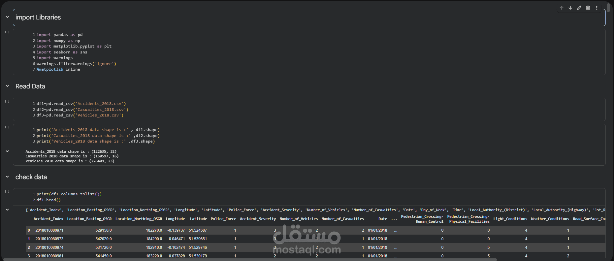Click the 'Pedestrian_Crossing-Physical_Facilities' column header

(468, 219)
